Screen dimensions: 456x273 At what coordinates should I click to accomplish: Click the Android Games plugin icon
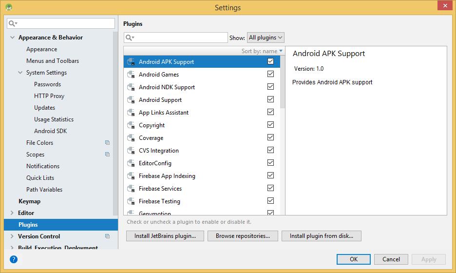click(x=131, y=75)
